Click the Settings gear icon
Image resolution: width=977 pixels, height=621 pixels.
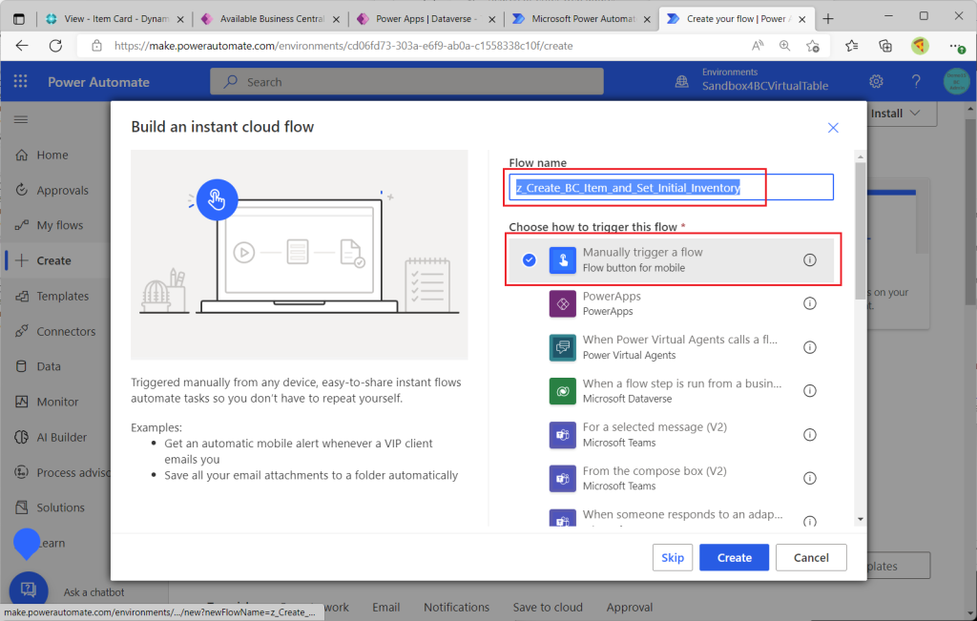pos(876,81)
